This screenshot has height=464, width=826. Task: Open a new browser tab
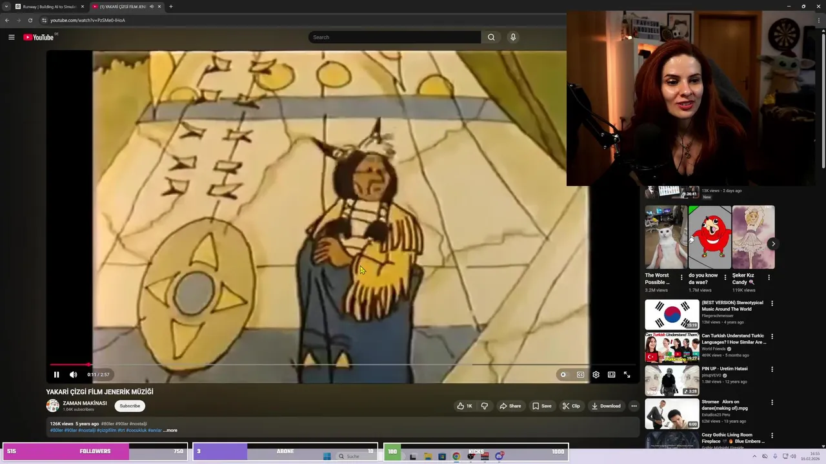click(x=170, y=6)
